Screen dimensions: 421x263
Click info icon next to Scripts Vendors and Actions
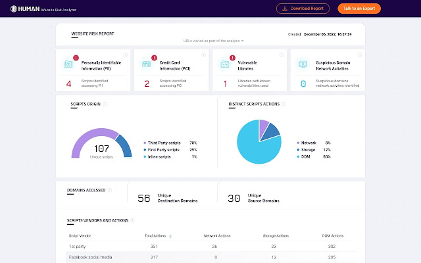point(132,221)
